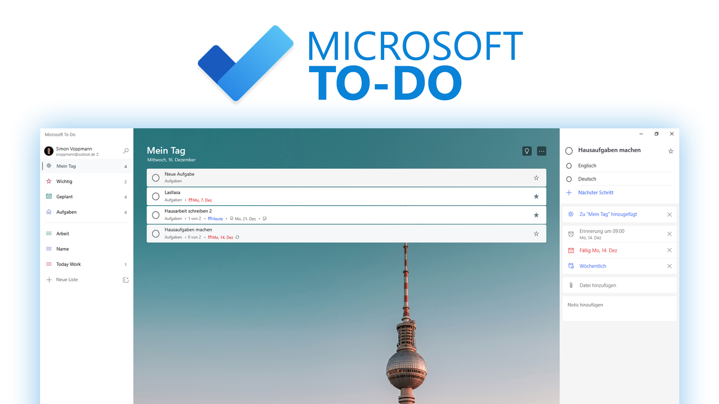Click the Nächster Schritt link

(595, 192)
